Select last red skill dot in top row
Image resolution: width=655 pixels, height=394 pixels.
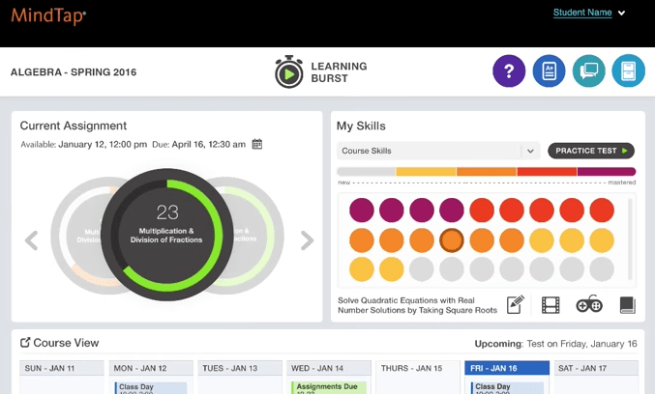(x=602, y=211)
